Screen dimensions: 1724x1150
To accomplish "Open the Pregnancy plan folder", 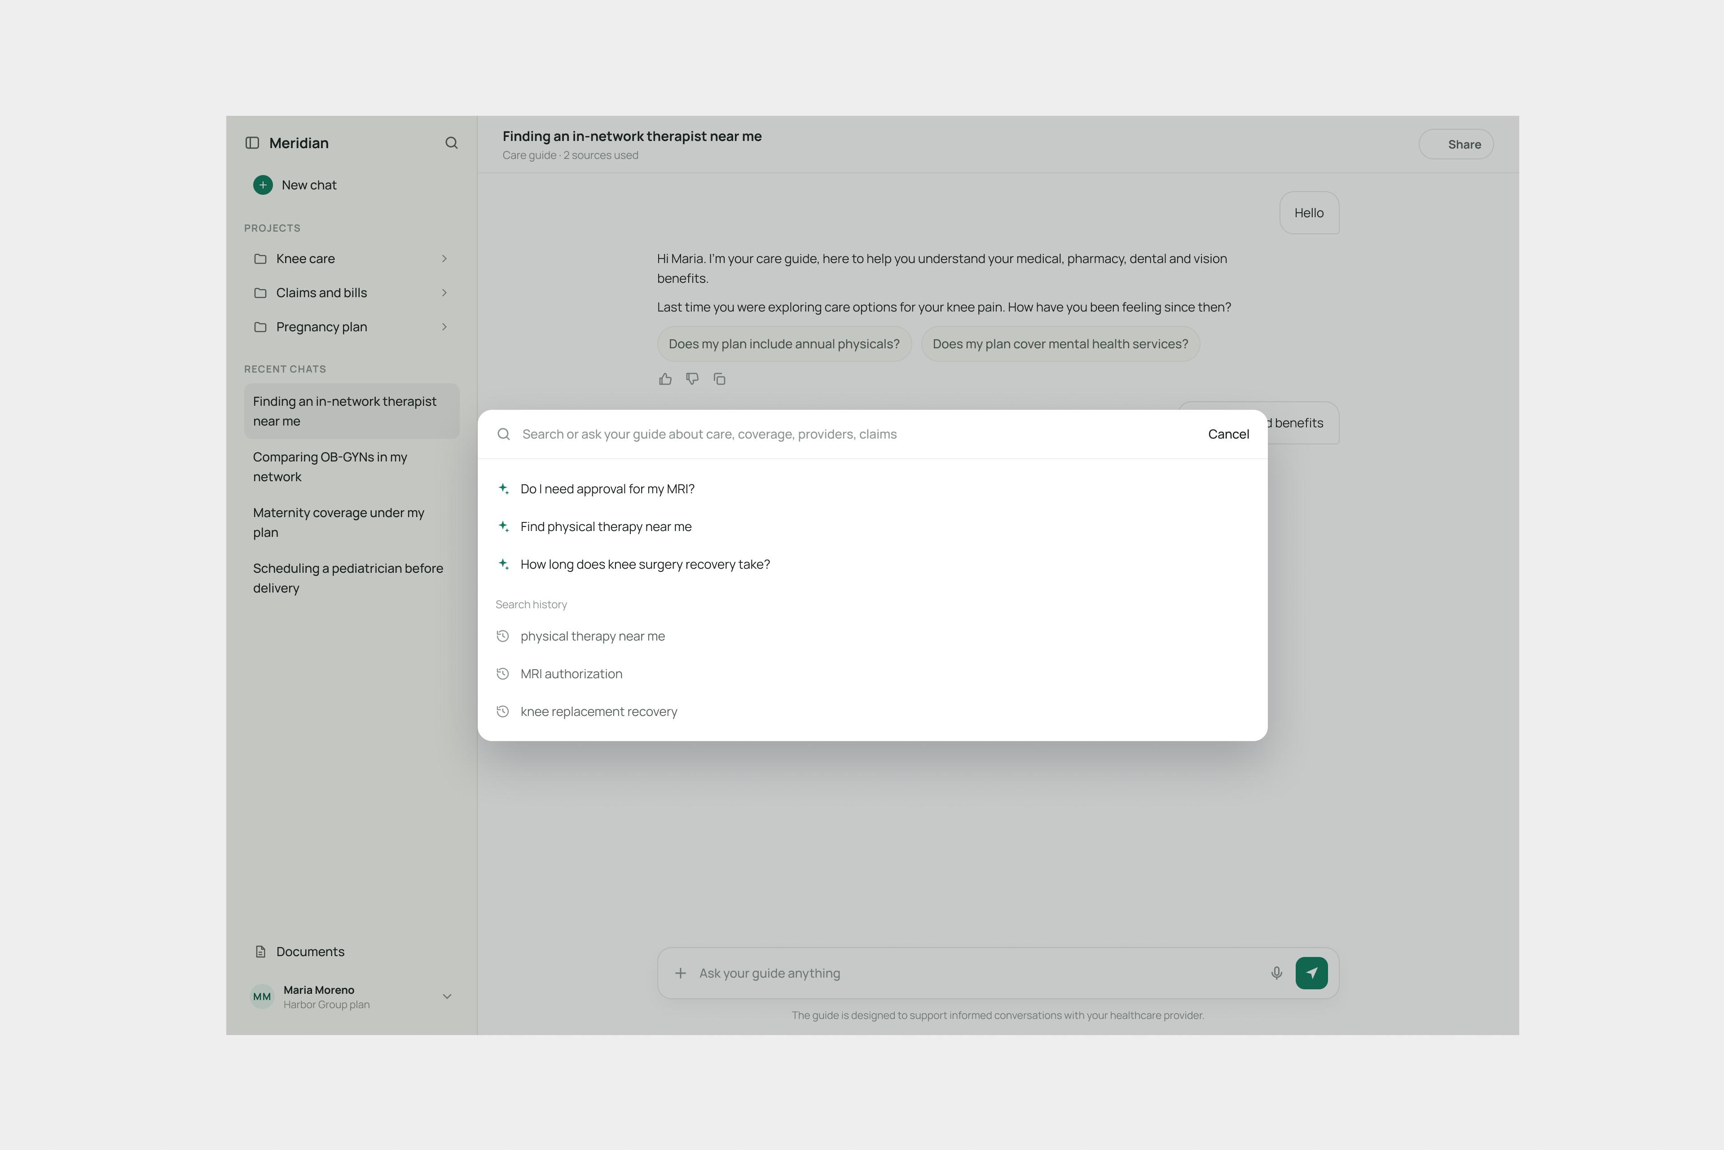I will click(352, 327).
